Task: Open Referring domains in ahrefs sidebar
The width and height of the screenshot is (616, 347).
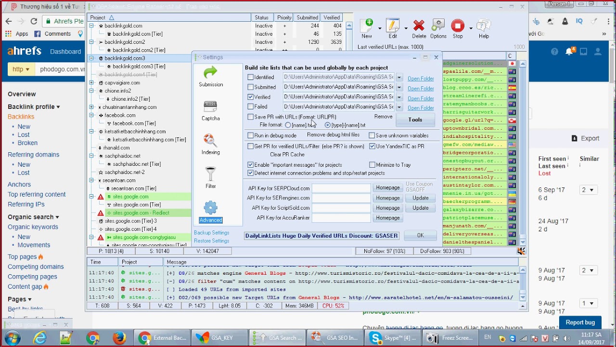Action: [x=33, y=155]
